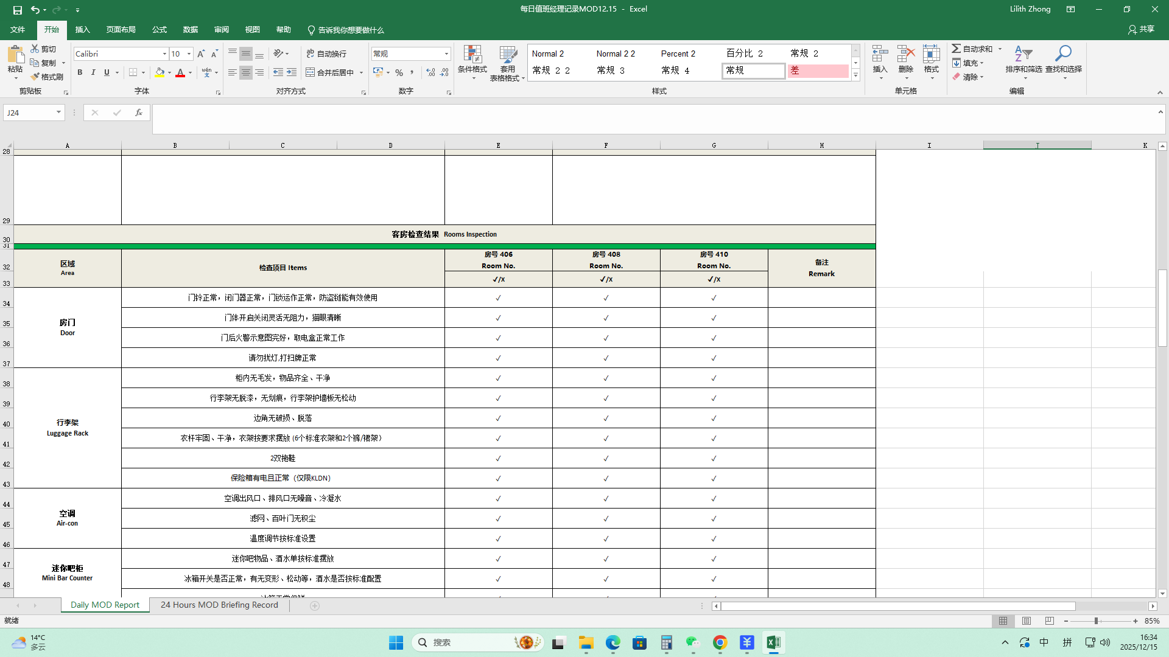Click the zoom slider handle in status bar
The image size is (1169, 657).
(1096, 621)
